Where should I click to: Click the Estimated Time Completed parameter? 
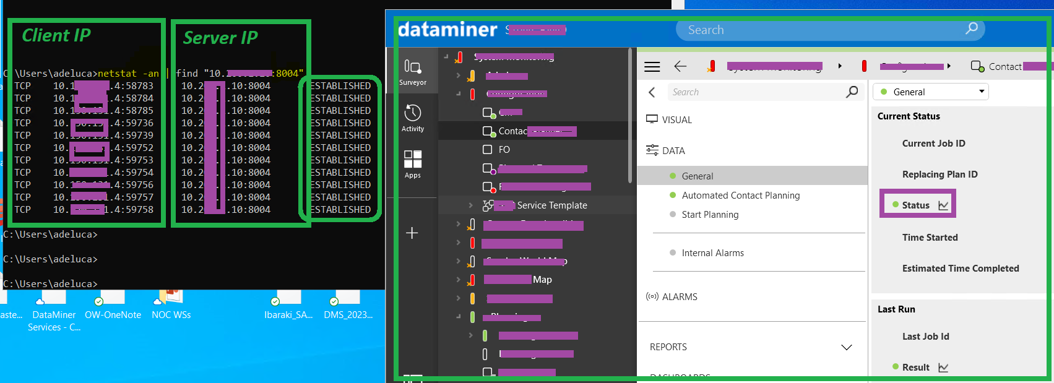[x=960, y=269]
